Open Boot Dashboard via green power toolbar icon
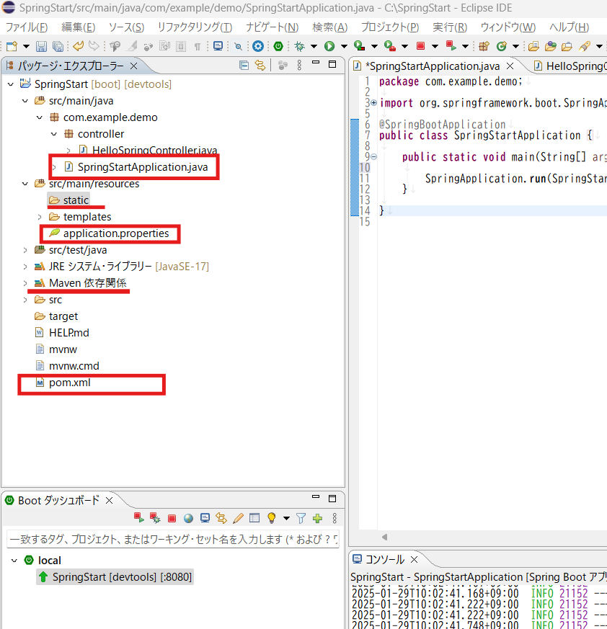The image size is (607, 629). point(278,46)
